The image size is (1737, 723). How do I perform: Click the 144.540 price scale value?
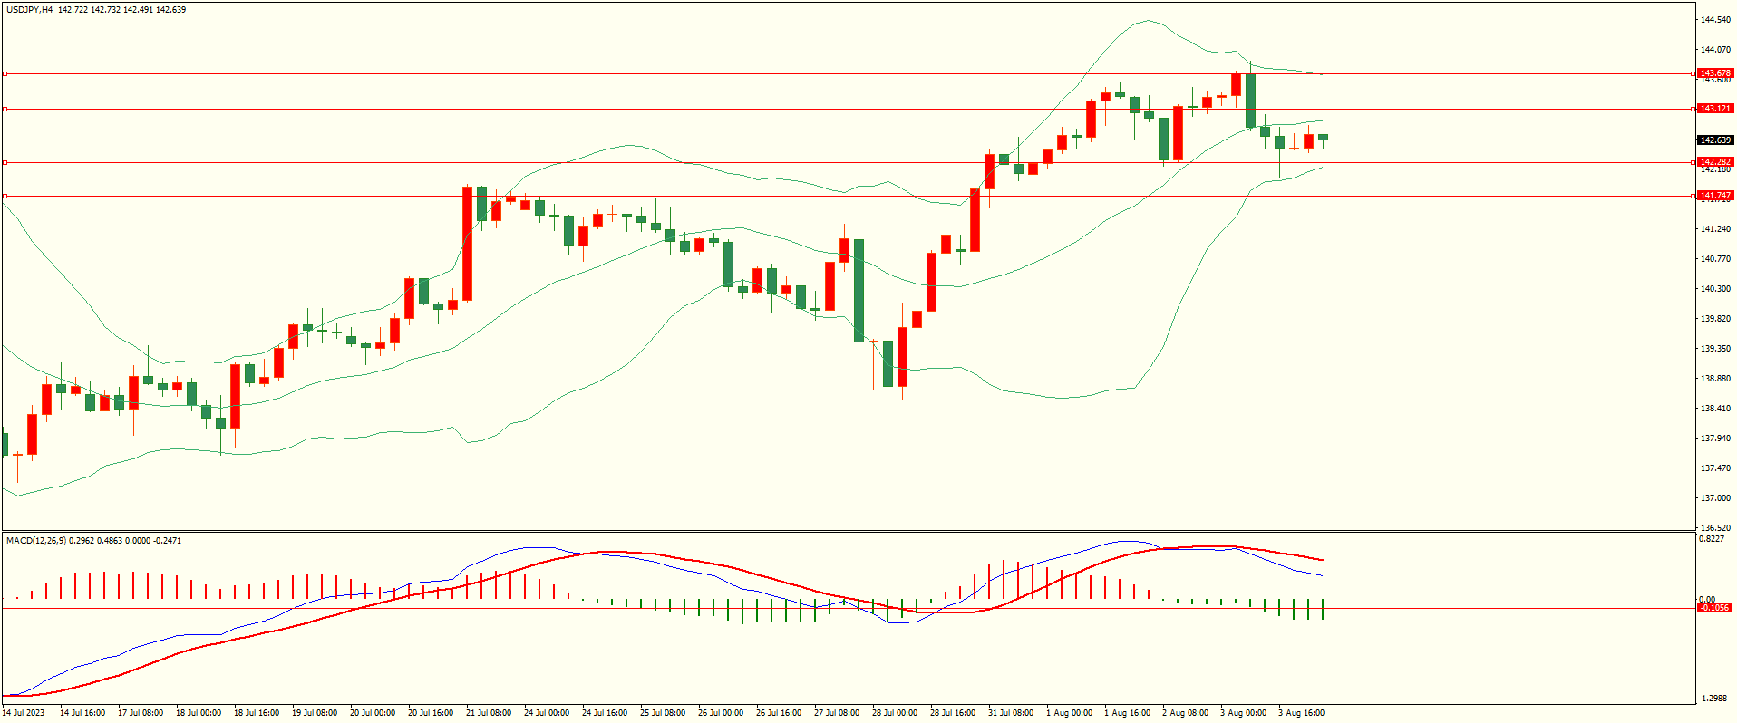pyautogui.click(x=1715, y=20)
